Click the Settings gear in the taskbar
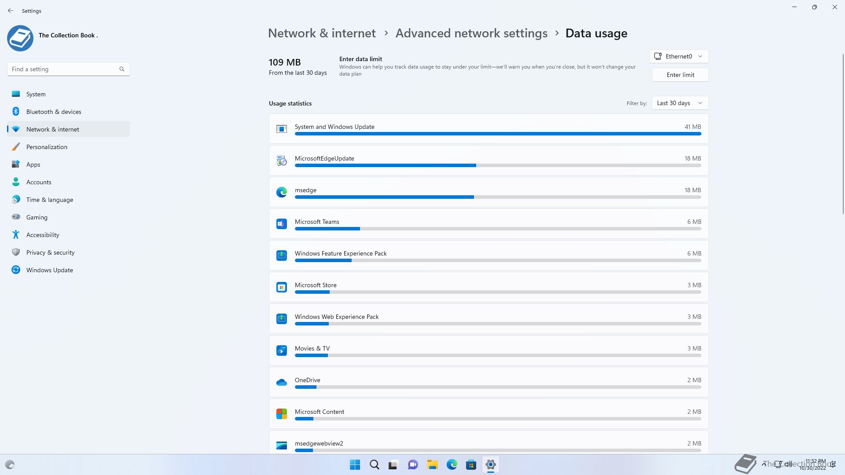845x475 pixels. tap(491, 464)
